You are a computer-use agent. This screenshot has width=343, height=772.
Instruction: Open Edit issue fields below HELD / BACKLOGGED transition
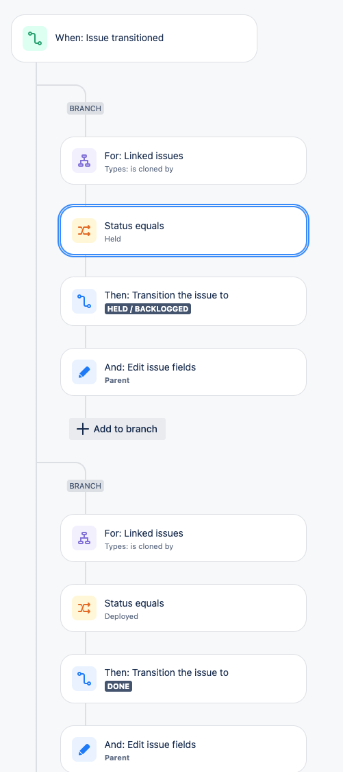point(183,372)
